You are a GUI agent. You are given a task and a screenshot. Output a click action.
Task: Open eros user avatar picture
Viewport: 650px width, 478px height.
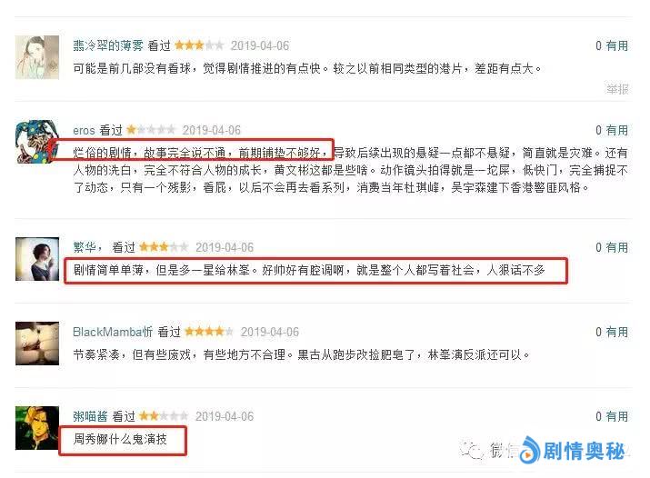[x=37, y=142]
